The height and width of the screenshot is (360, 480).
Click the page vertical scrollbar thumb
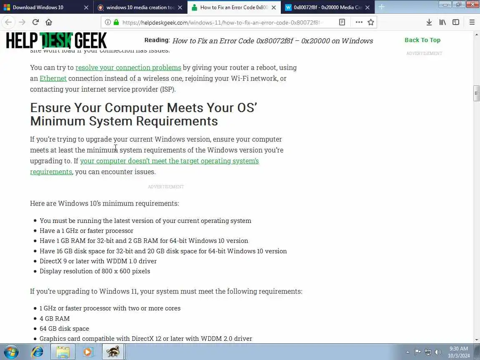pyautogui.click(x=476, y=93)
